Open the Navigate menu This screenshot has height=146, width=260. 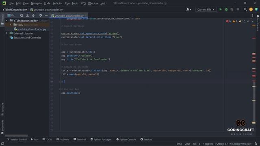coord(36,3)
